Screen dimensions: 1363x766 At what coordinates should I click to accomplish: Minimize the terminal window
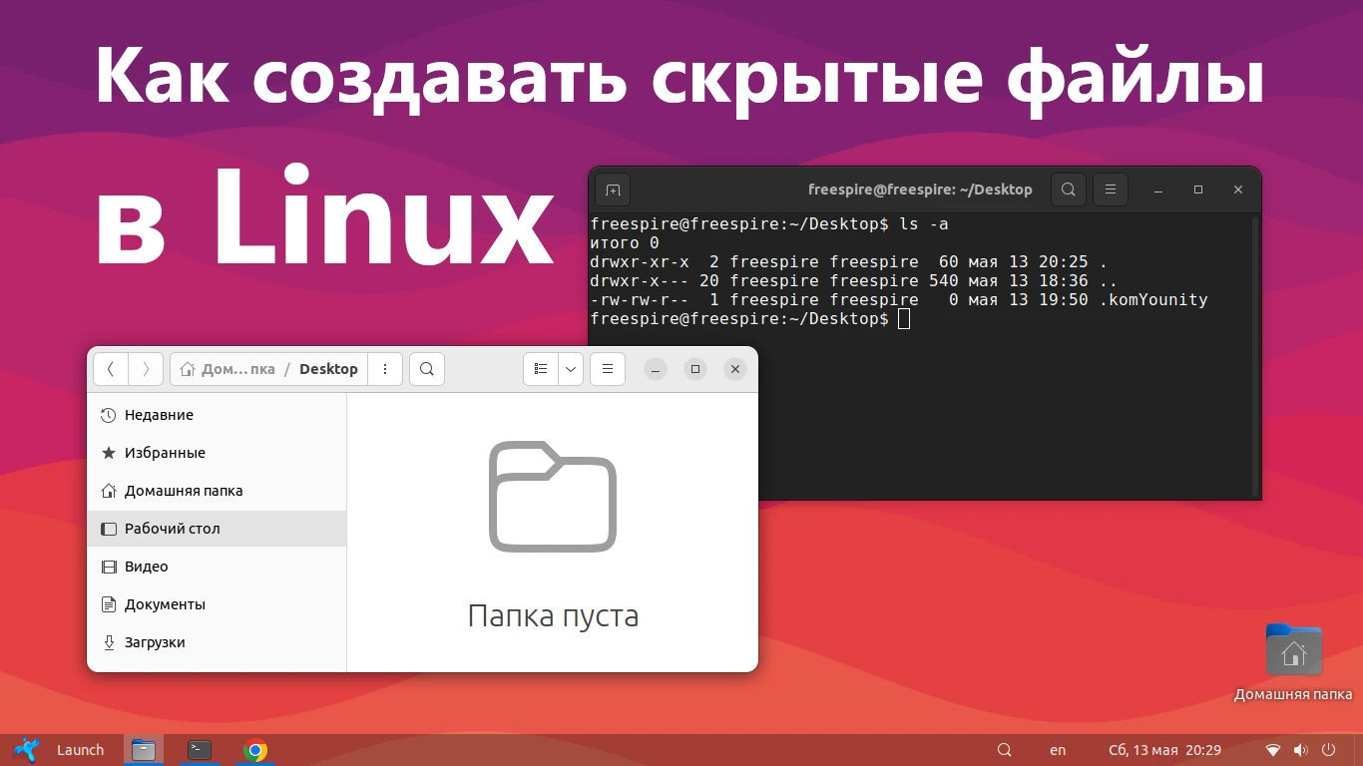point(1158,190)
